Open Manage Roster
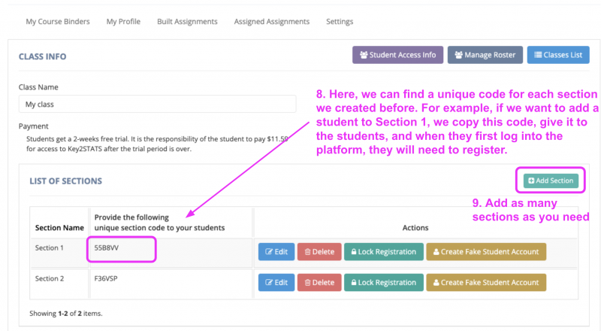The height and width of the screenshot is (331, 601). pyautogui.click(x=485, y=55)
